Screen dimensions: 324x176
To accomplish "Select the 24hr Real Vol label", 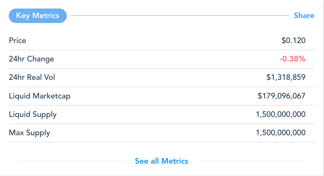I will 32,77.
